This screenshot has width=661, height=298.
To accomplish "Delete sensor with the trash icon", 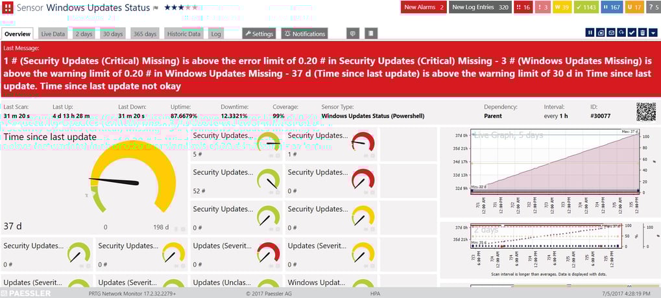I will pos(642,32).
